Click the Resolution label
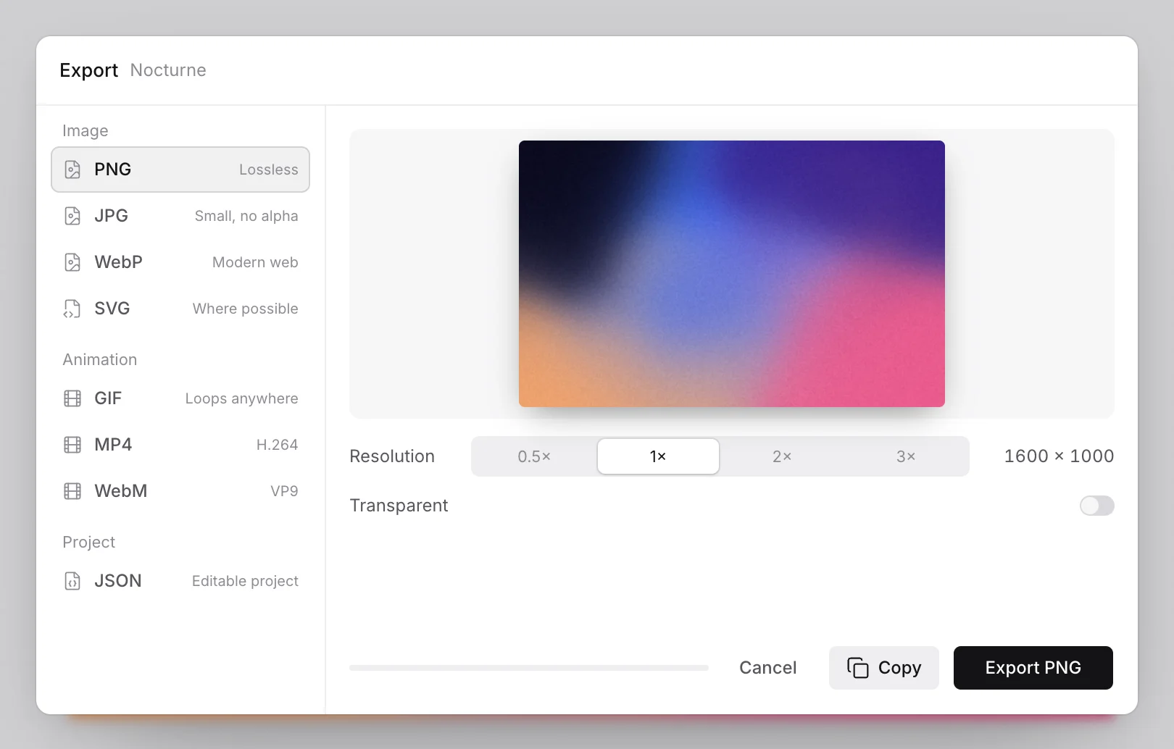1174x749 pixels. coord(392,456)
